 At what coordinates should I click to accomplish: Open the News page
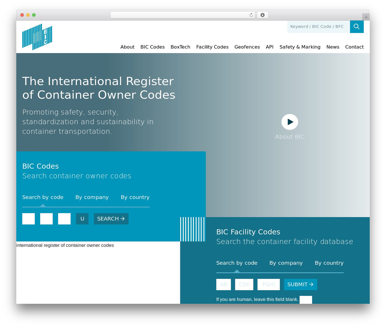tap(333, 47)
